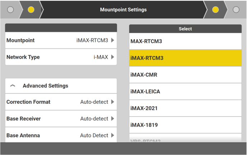This screenshot has width=247, height=155.
Task: Choose iMAX-CMR mountpoint
Action: [x=185, y=75]
